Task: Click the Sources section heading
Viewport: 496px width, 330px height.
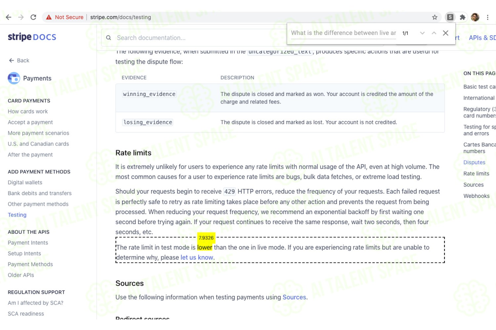Action: [130, 283]
